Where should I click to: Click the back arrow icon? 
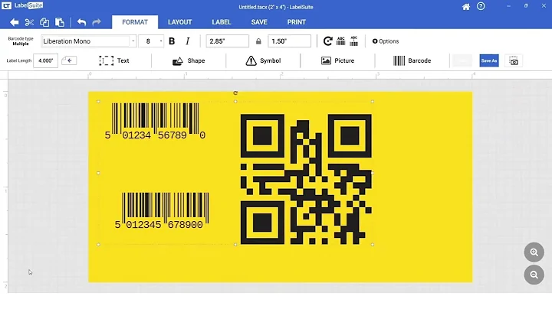pos(14,22)
